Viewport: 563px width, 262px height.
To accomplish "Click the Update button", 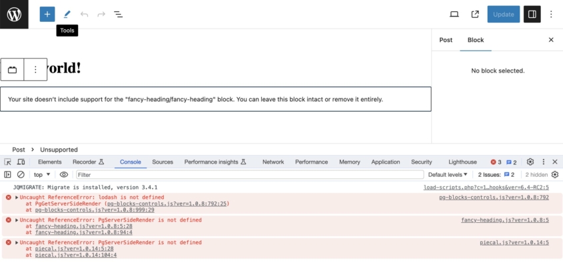I will coord(504,15).
